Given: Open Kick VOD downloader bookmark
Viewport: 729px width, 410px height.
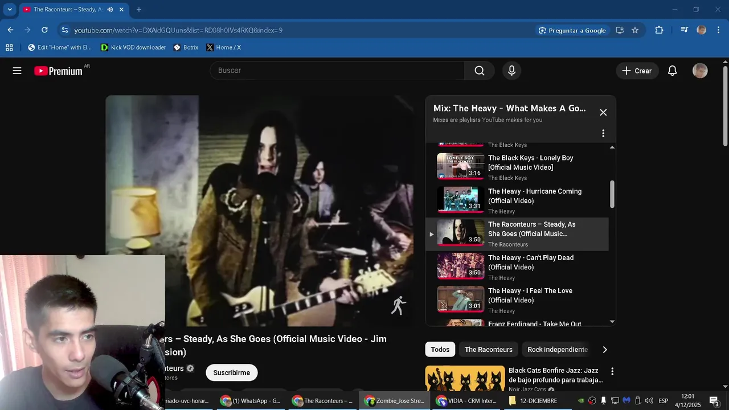Looking at the screenshot, I should coord(133,47).
